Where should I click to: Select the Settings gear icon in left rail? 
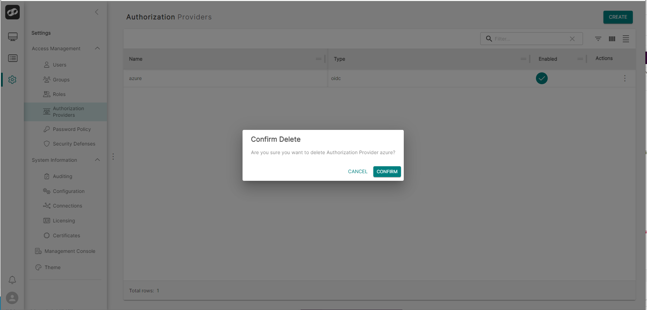point(12,80)
